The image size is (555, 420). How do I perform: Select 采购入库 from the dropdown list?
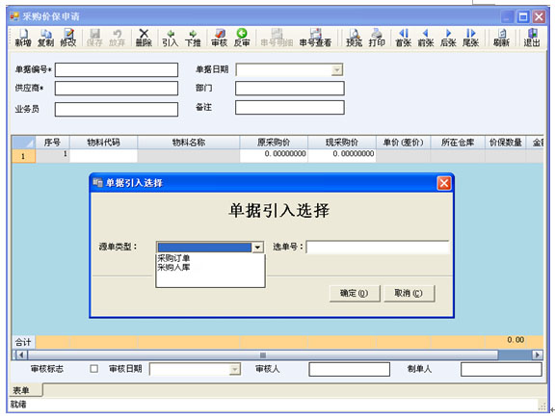pos(173,267)
